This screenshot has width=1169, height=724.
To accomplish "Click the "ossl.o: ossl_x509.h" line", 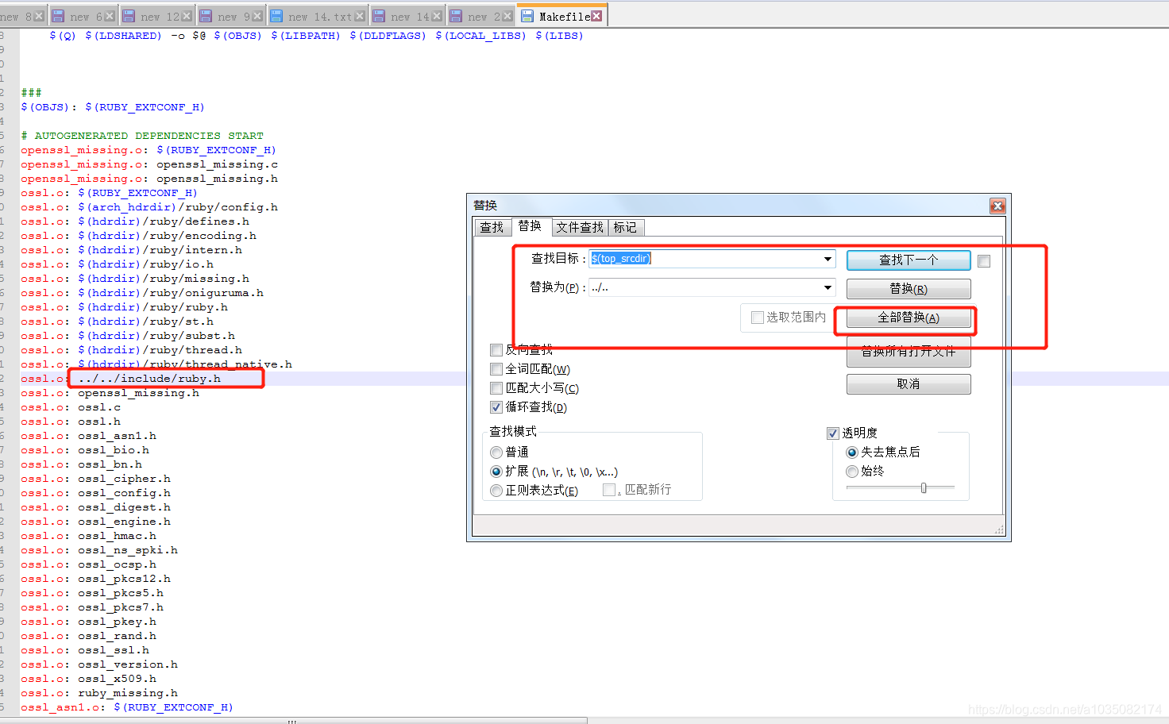I will [x=88, y=679].
